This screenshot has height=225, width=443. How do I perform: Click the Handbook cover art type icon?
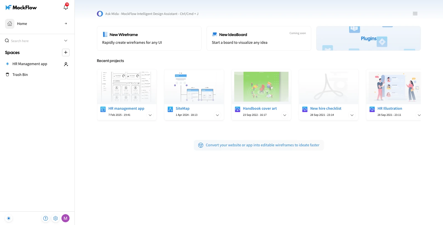point(238,109)
